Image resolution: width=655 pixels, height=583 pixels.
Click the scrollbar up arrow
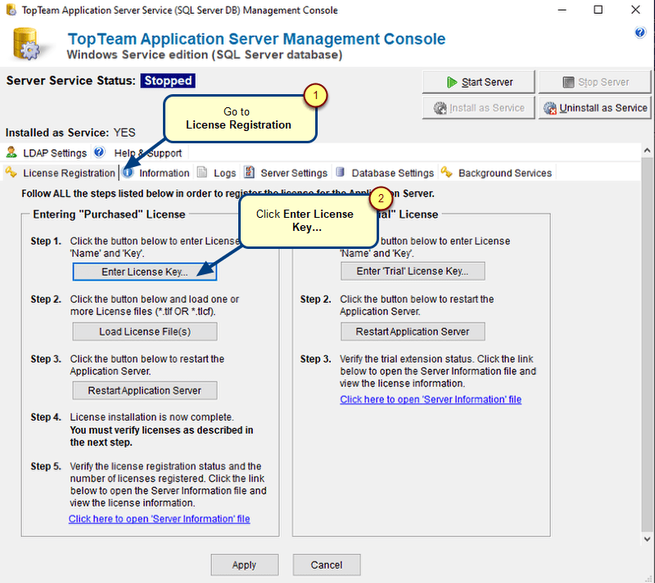pos(647,151)
